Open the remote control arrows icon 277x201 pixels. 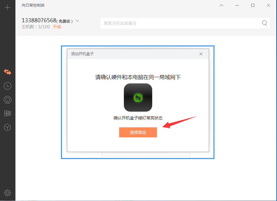[7, 72]
